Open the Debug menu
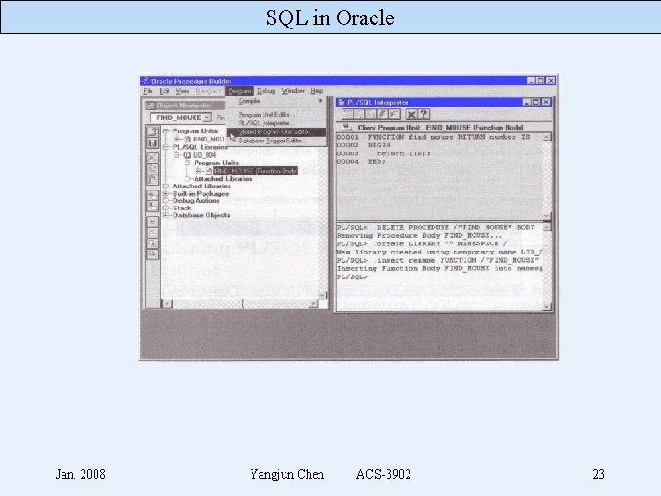Screen dimensions: 661x496 pos(266,91)
